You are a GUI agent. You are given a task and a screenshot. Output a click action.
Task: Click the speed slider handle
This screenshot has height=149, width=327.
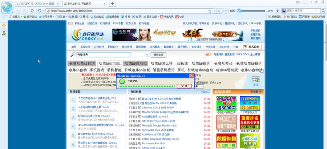239,11
